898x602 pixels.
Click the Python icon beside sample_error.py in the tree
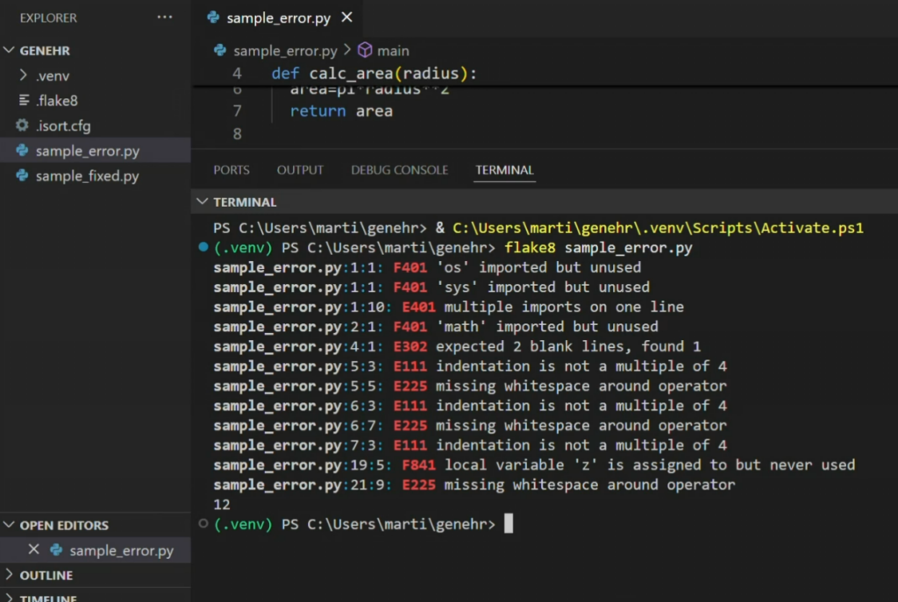point(22,151)
